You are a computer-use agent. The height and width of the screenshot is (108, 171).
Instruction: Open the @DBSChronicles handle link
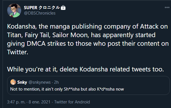pos(40,13)
